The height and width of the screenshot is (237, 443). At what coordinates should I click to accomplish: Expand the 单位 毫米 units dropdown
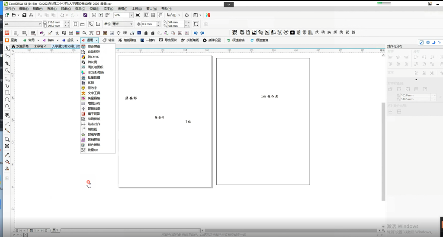point(131,24)
